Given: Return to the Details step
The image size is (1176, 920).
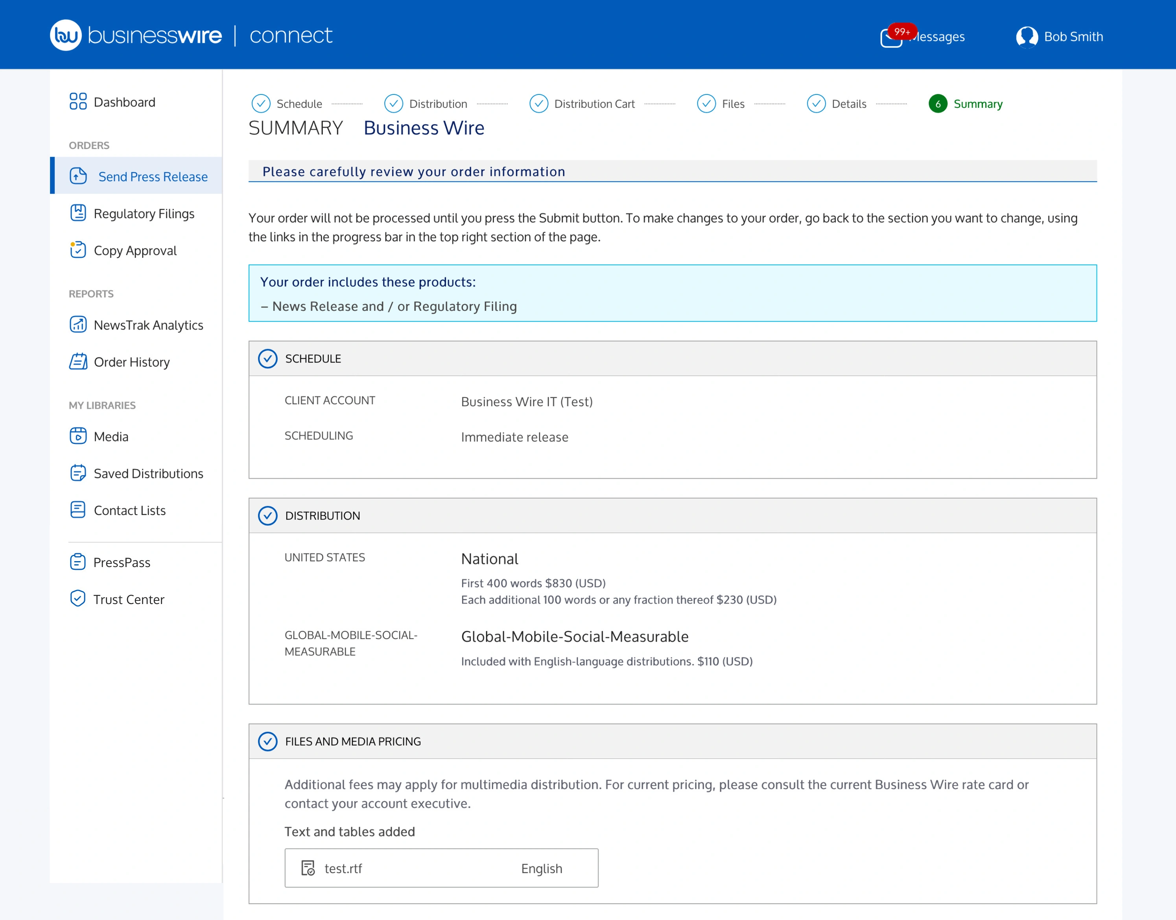Looking at the screenshot, I should (x=837, y=103).
